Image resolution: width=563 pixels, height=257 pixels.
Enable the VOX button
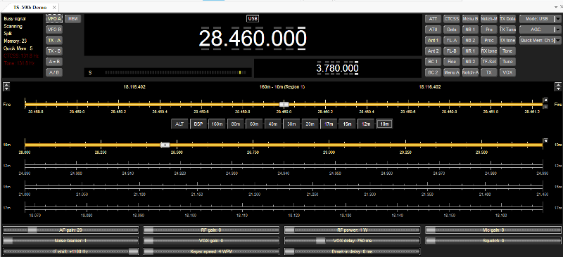[507, 72]
